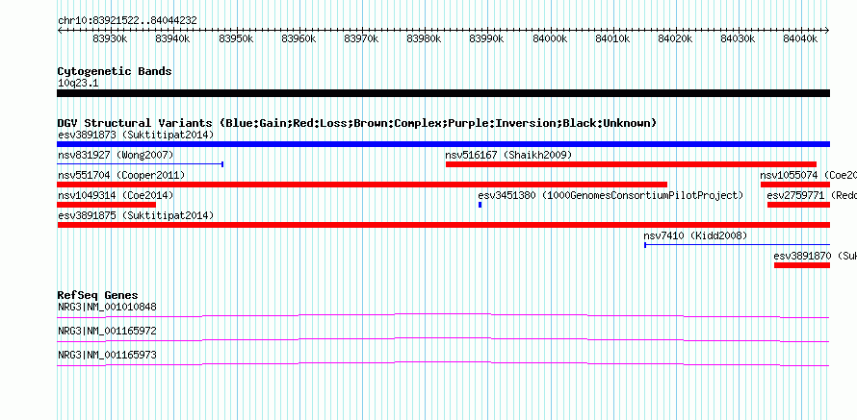Click the 84040k ruler tick label
This screenshot has height=420, width=857.
(801, 38)
